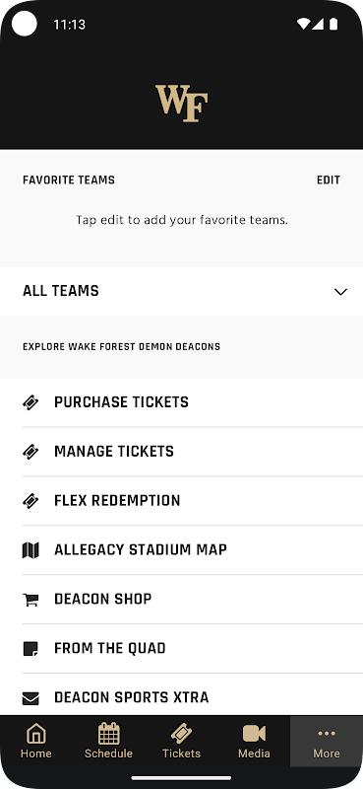Select the More tab
This screenshot has height=789, width=363.
(x=327, y=741)
